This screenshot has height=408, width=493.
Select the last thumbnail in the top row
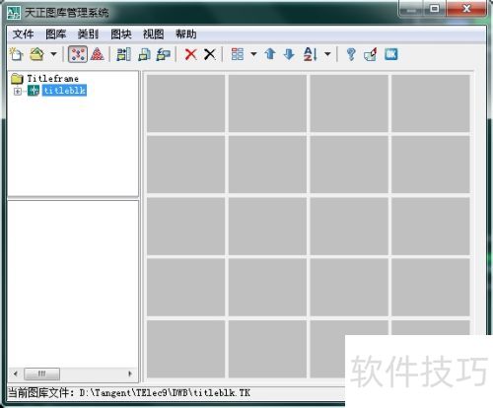pos(431,103)
